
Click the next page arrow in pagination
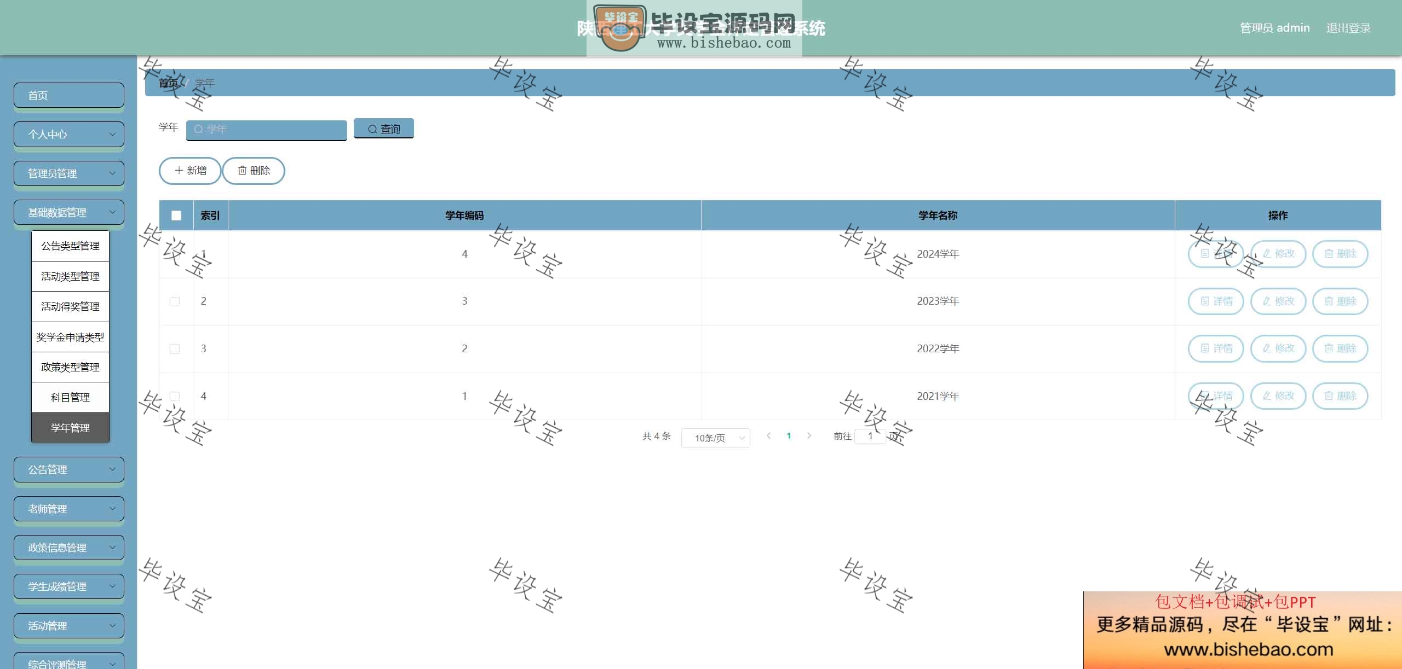coord(809,436)
